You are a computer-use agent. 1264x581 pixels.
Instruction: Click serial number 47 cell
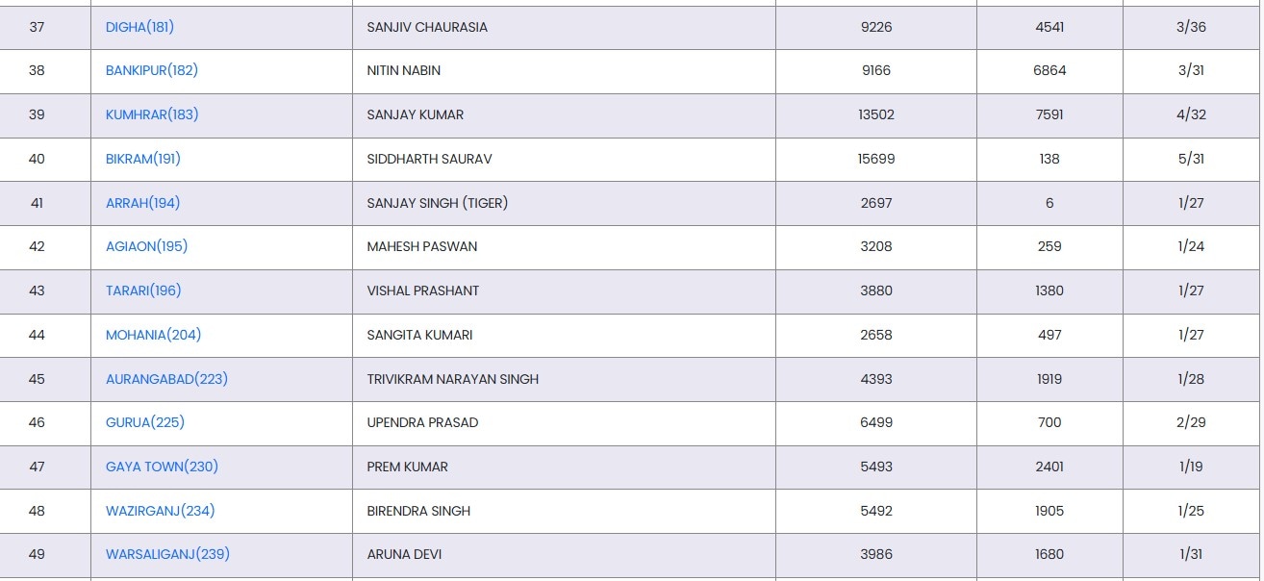(x=37, y=467)
